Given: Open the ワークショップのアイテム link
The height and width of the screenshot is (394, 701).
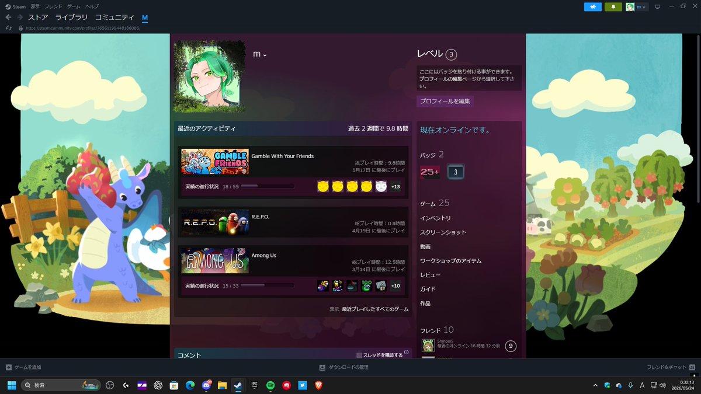Looking at the screenshot, I should [x=451, y=261].
